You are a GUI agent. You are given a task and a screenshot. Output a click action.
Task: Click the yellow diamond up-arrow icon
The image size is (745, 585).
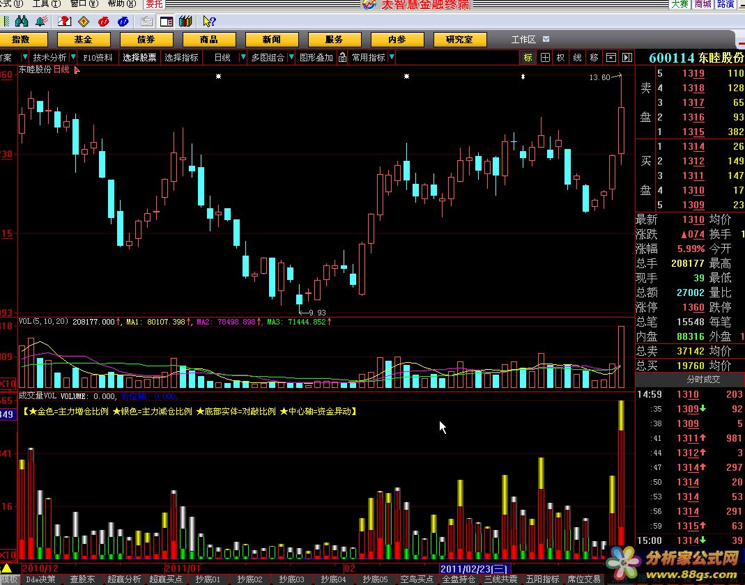(84, 21)
